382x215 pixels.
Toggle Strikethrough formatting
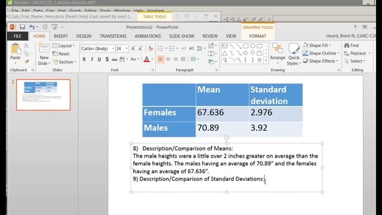coord(114,59)
